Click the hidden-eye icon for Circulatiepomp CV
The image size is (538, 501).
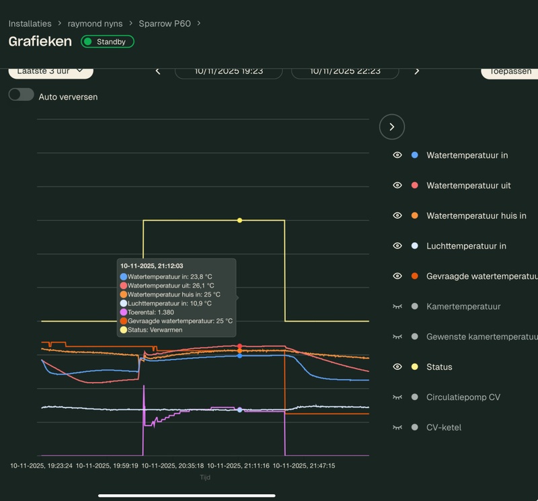click(x=397, y=397)
